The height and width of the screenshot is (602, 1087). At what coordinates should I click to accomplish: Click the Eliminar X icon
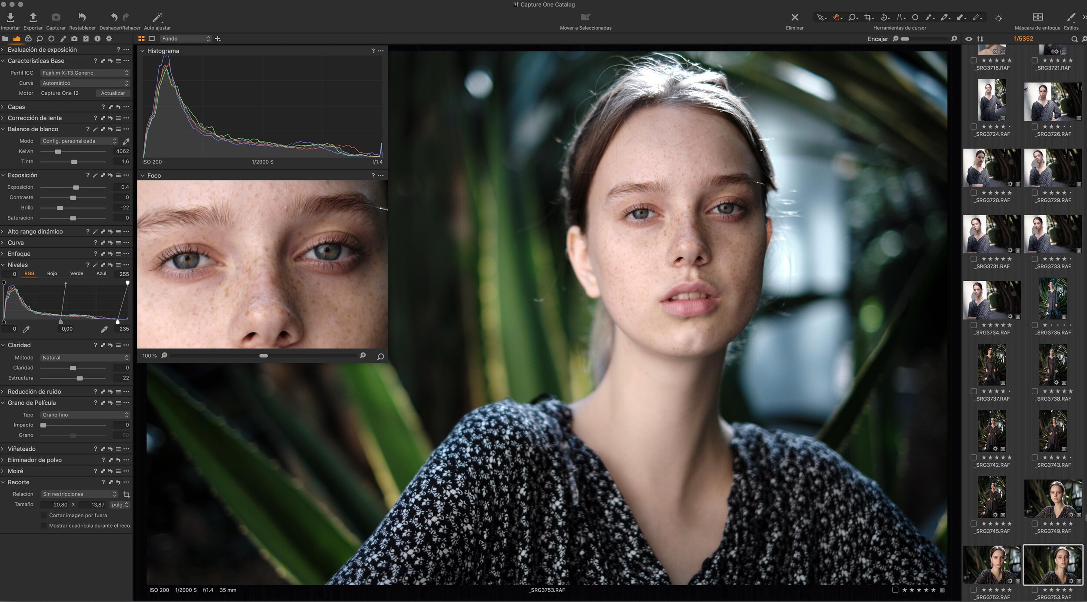(794, 17)
